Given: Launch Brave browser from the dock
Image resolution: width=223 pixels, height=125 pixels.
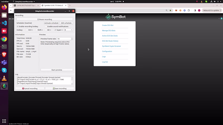Looking at the screenshot, I should (x=4, y=54).
